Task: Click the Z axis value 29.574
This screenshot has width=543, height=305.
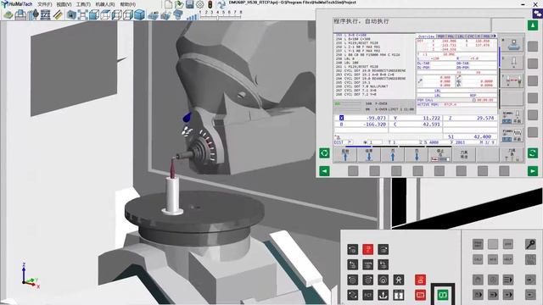Action: [485, 118]
